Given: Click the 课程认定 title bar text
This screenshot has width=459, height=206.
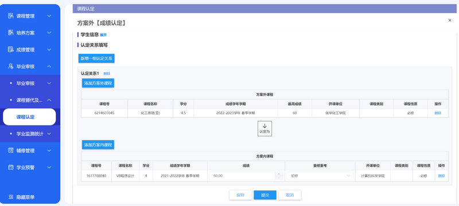Looking at the screenshot, I should coord(85,9).
